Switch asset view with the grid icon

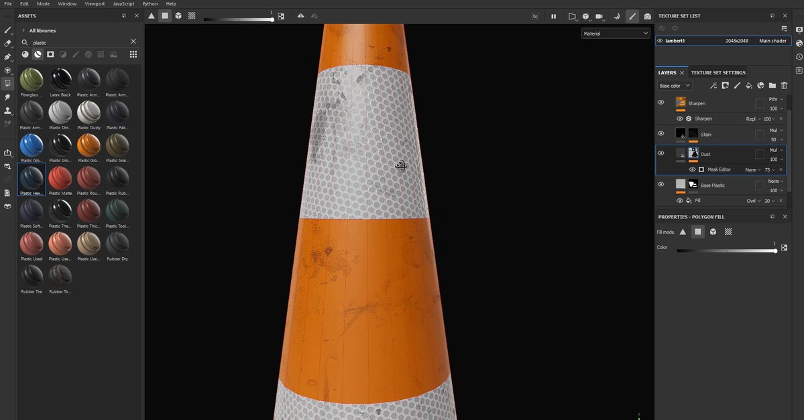pos(133,54)
